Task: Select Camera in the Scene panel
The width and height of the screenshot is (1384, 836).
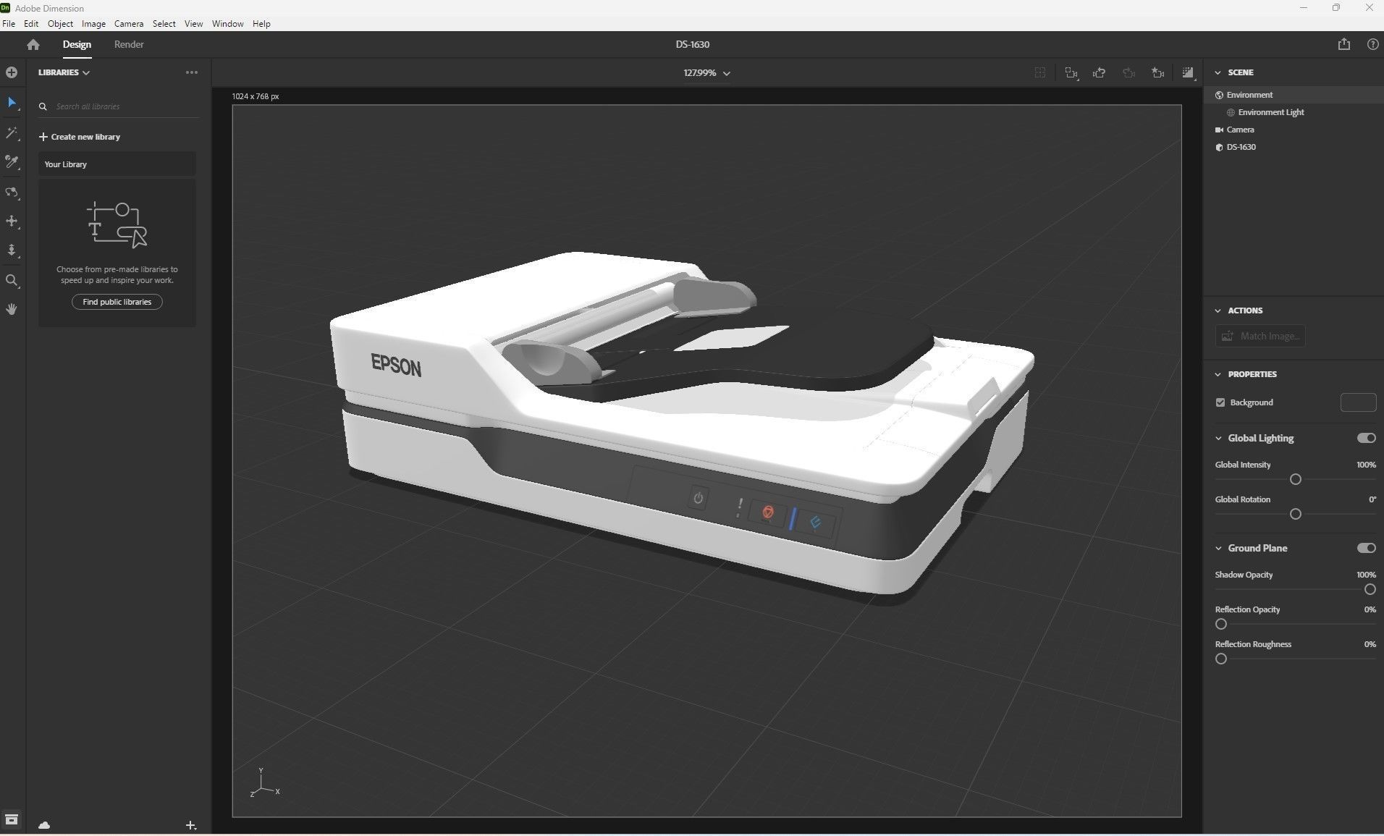Action: point(1294,130)
